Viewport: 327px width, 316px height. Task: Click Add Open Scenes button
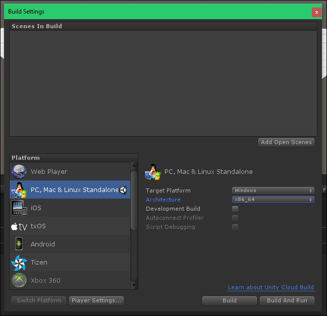click(286, 142)
